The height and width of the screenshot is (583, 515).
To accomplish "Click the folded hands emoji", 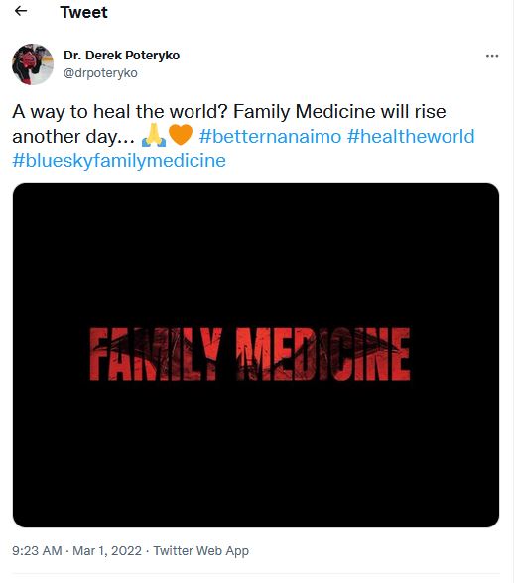I will (154, 135).
